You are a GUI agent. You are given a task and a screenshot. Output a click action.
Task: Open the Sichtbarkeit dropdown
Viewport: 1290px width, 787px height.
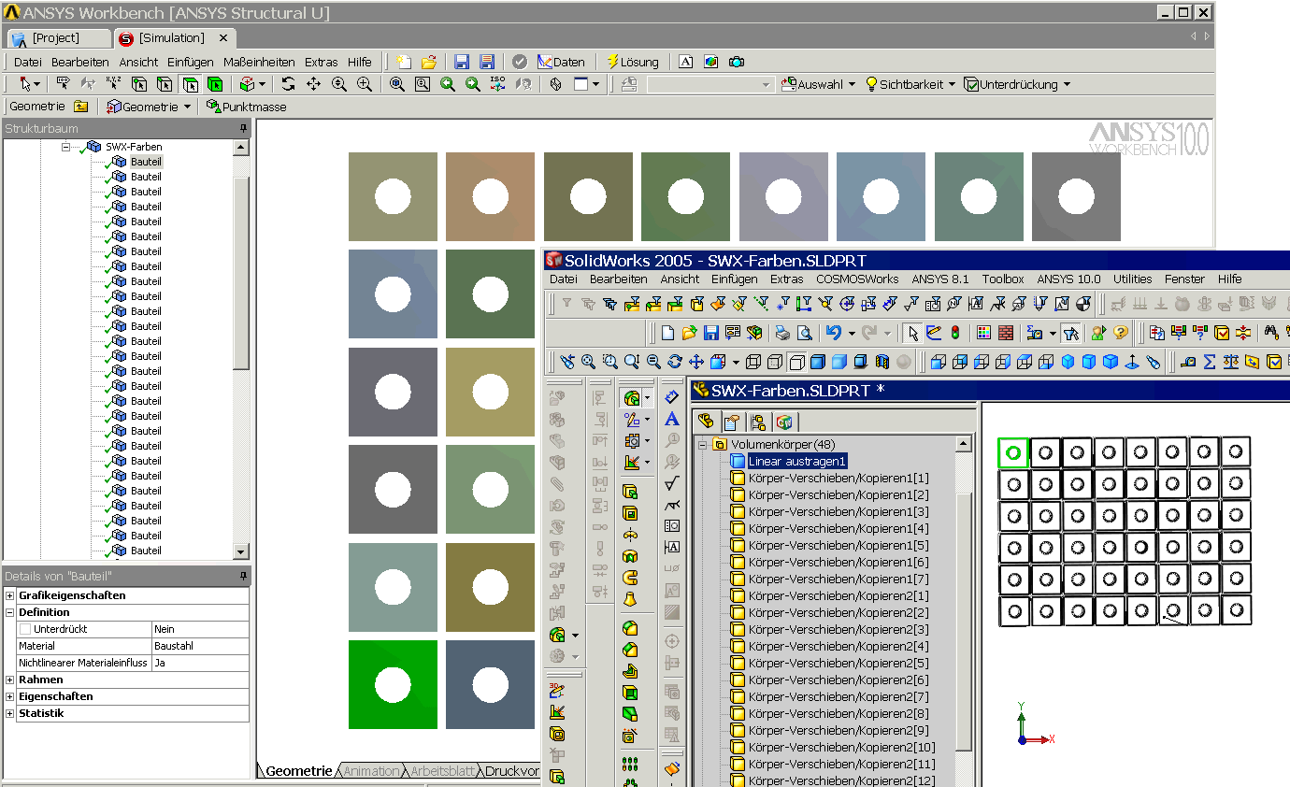pyautogui.click(x=910, y=84)
